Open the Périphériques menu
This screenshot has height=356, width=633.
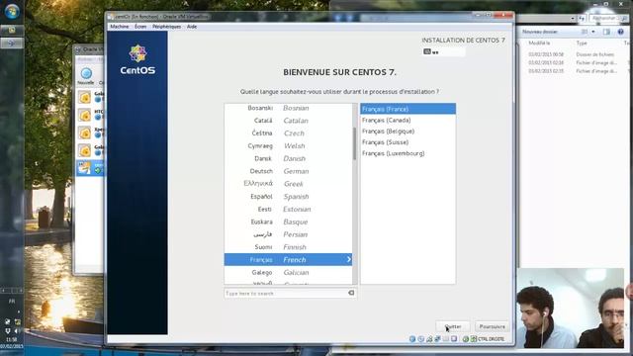(166, 27)
